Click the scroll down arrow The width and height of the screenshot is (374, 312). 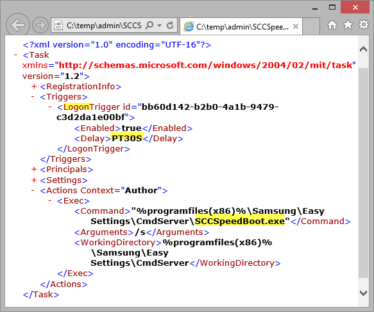coord(363,293)
